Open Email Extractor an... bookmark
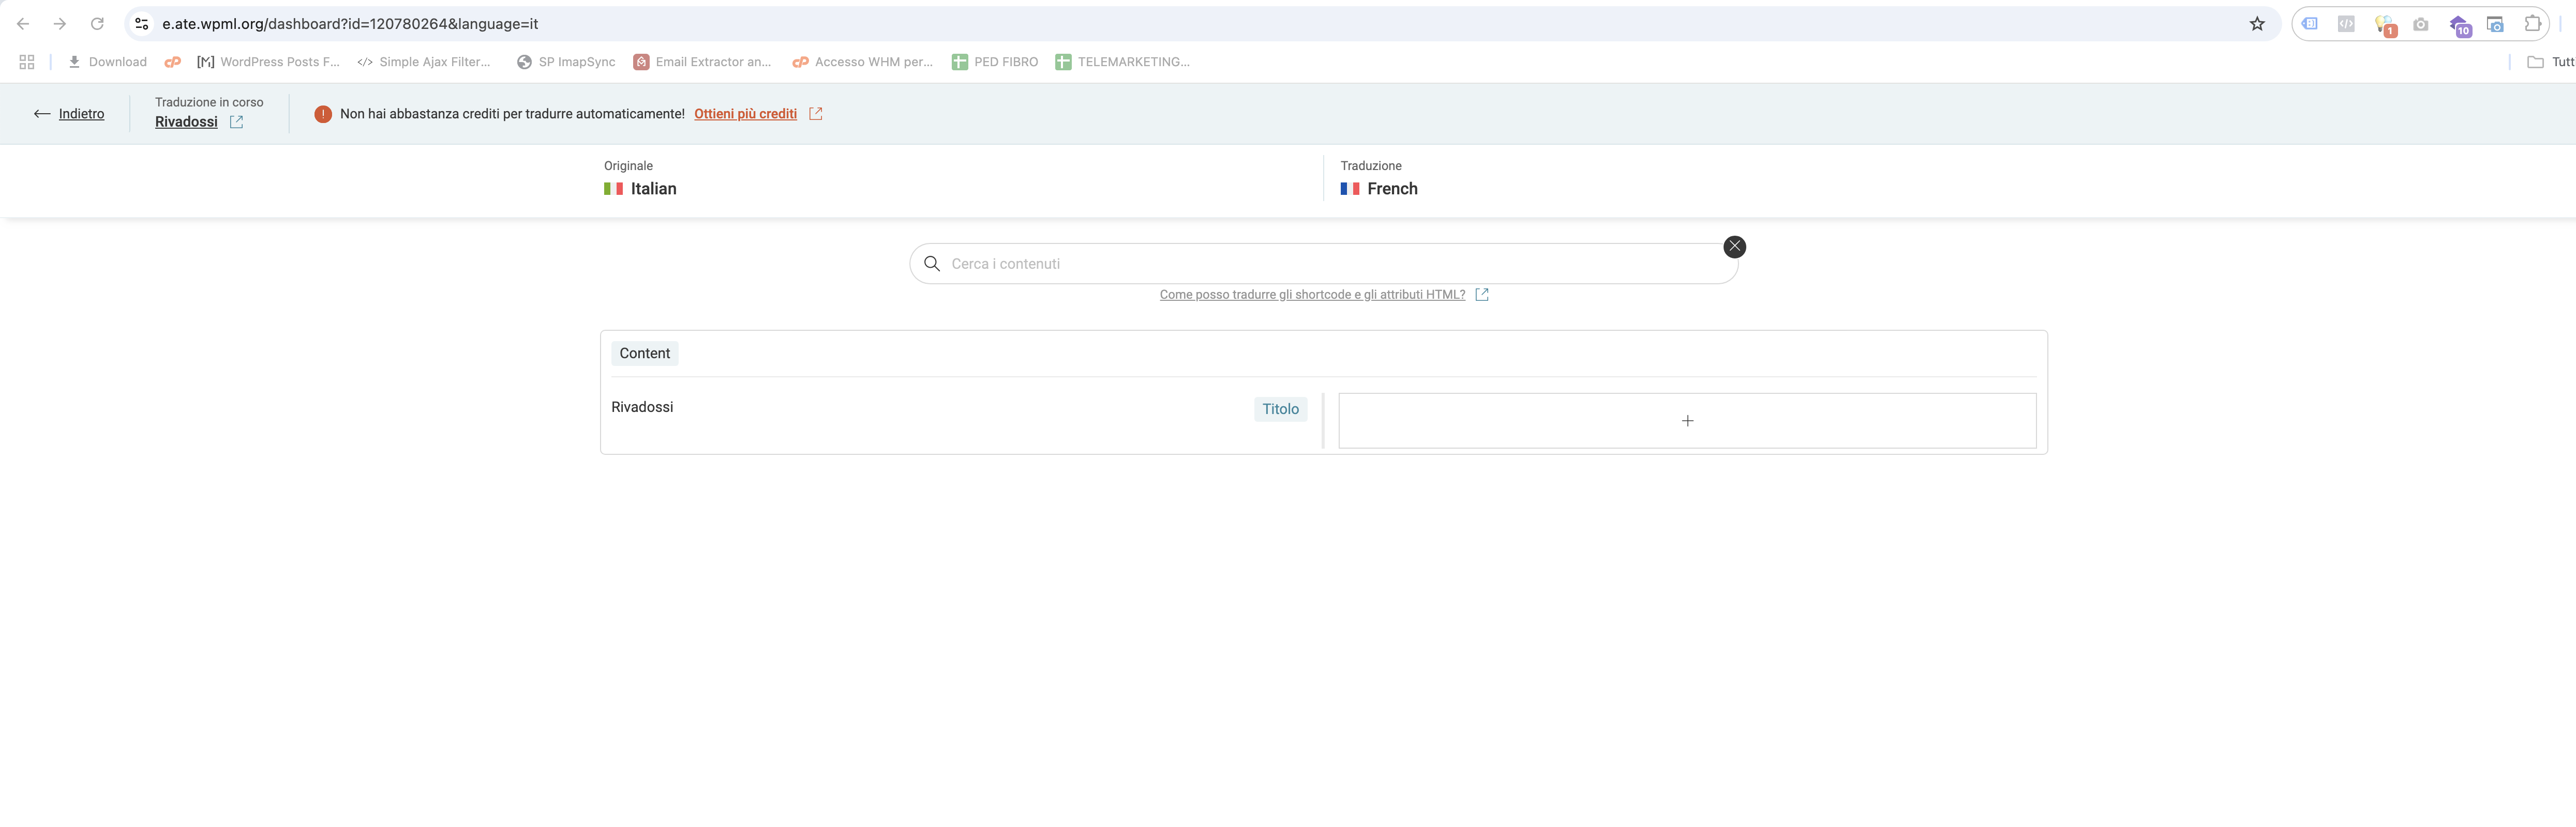Image resolution: width=2576 pixels, height=827 pixels. pyautogui.click(x=702, y=62)
